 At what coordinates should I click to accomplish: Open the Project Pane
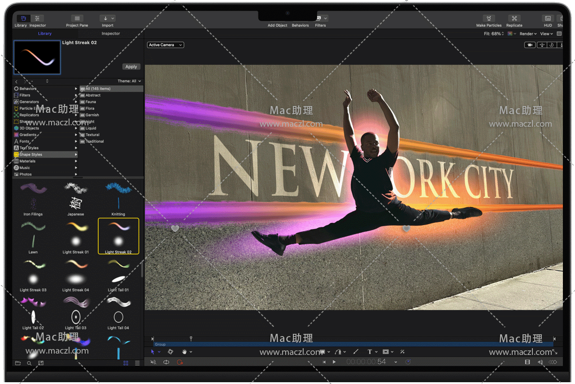77,18
